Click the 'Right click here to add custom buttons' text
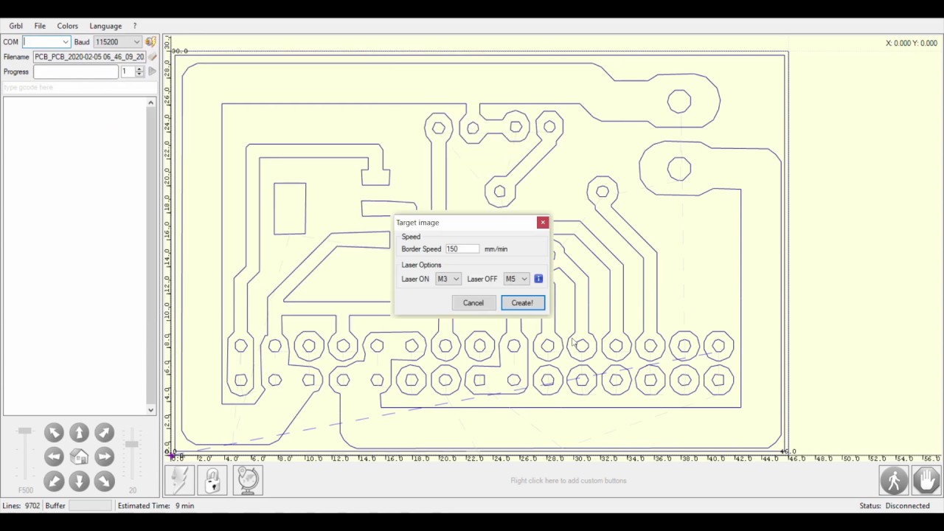 (569, 481)
